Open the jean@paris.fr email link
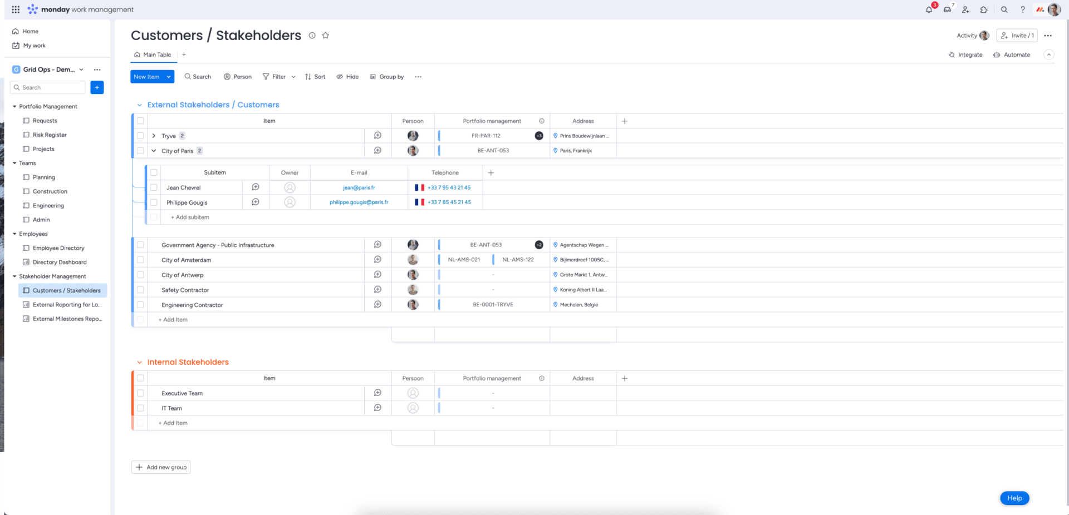This screenshot has width=1069, height=515. [x=359, y=187]
